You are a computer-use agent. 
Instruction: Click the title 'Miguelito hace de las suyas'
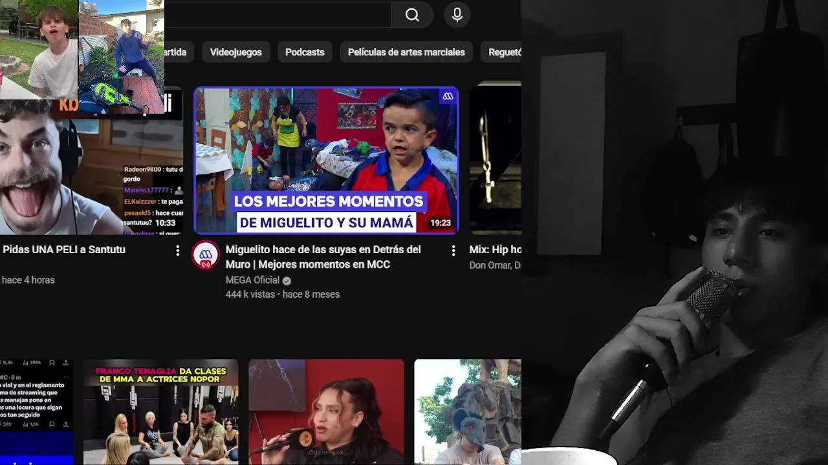323,257
